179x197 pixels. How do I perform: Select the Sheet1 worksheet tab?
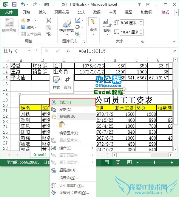[40, 154]
